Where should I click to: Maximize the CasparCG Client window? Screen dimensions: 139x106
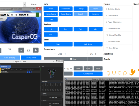[x=57, y=61]
